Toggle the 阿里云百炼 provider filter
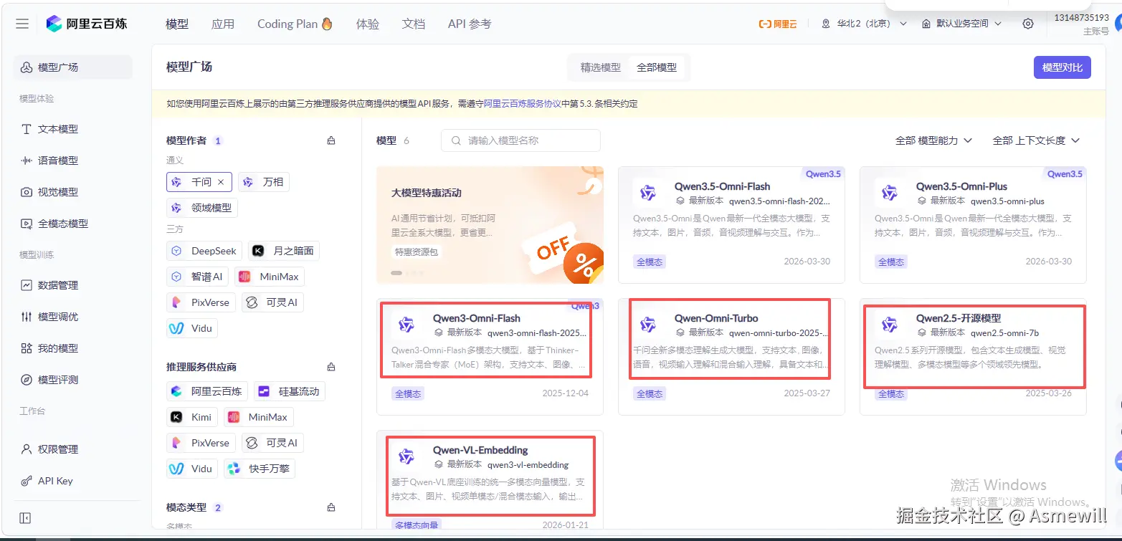This screenshot has height=541, width=1122. 207,391
